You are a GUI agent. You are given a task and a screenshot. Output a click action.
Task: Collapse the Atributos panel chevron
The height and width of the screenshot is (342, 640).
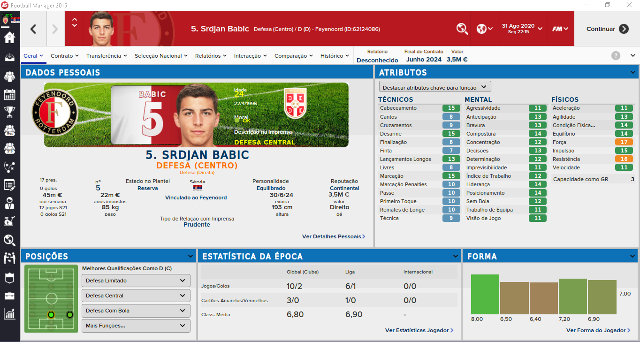(x=633, y=72)
